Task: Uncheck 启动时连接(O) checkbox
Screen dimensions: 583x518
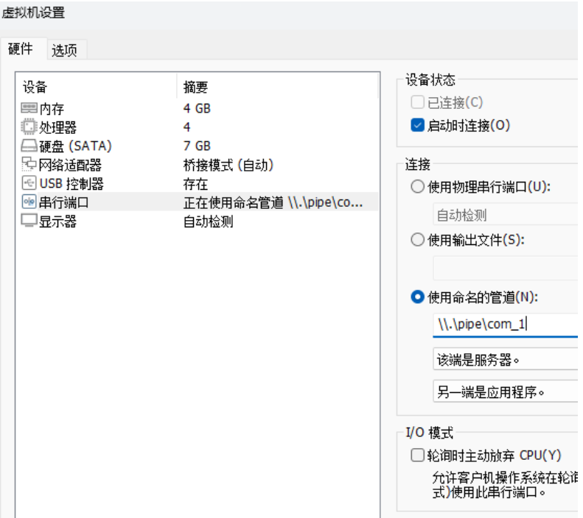Action: pos(418,125)
